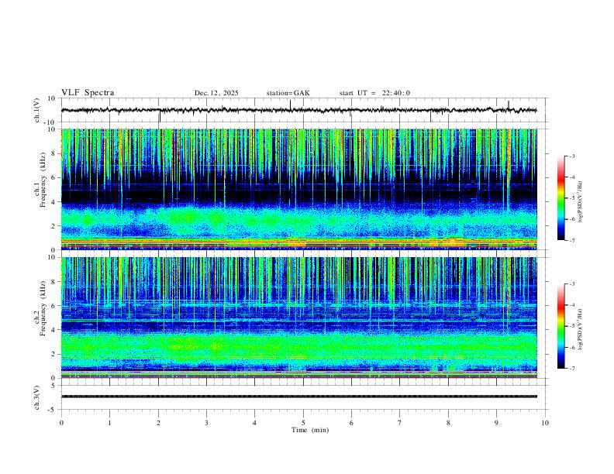Click '-3' on the ch.1 colorbar

click(571, 156)
